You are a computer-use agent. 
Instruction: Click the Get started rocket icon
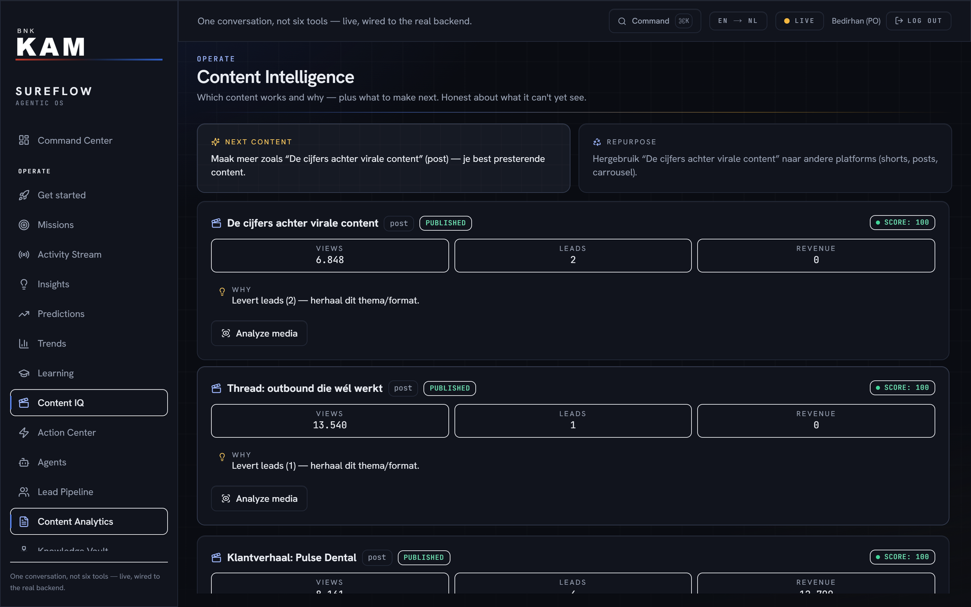[24, 195]
